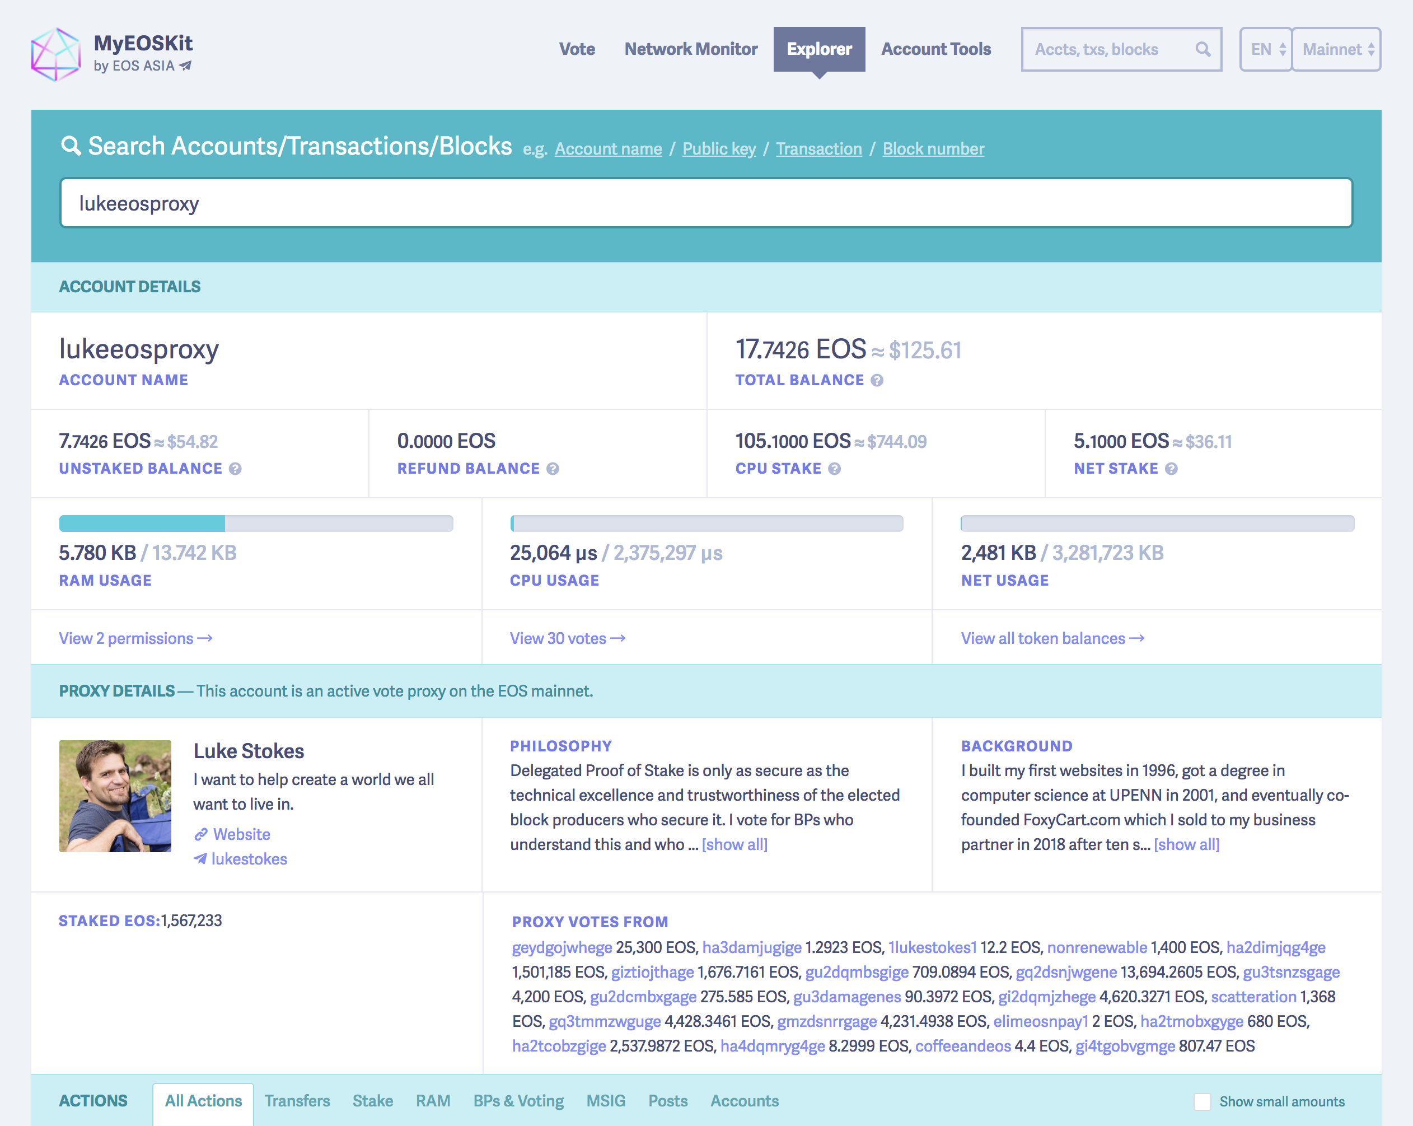This screenshot has height=1126, width=1413.
Task: Click the search magnifier icon in header
Action: tap(1202, 49)
